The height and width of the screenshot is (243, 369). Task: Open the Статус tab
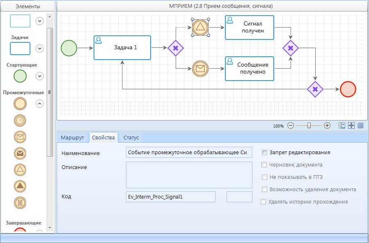(x=131, y=138)
